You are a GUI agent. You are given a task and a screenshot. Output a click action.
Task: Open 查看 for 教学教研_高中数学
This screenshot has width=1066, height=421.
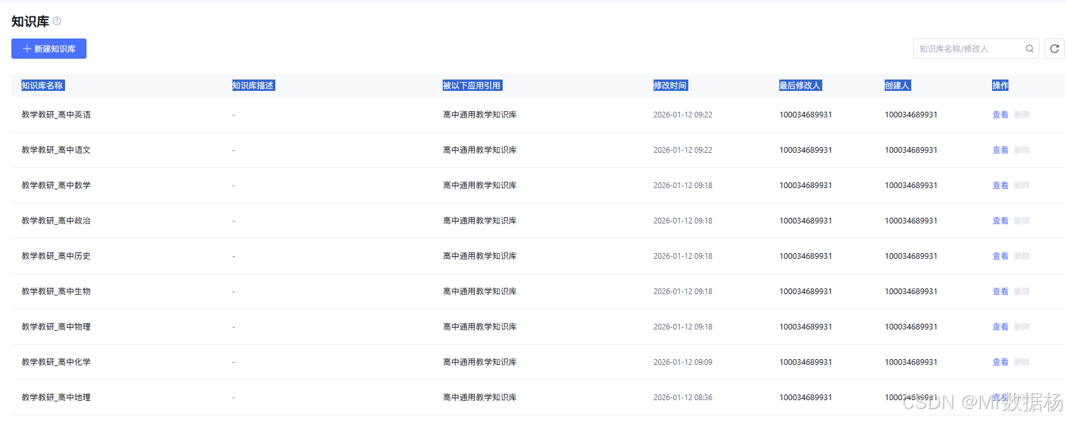click(x=1000, y=186)
